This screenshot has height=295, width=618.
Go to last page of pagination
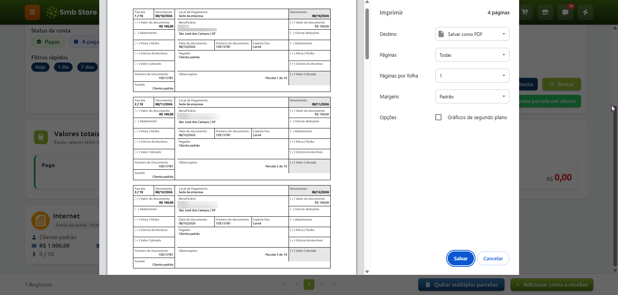pos(334,285)
